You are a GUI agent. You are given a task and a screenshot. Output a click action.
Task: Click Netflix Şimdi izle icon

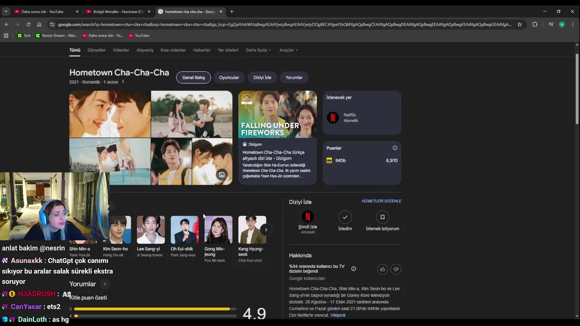click(x=308, y=217)
